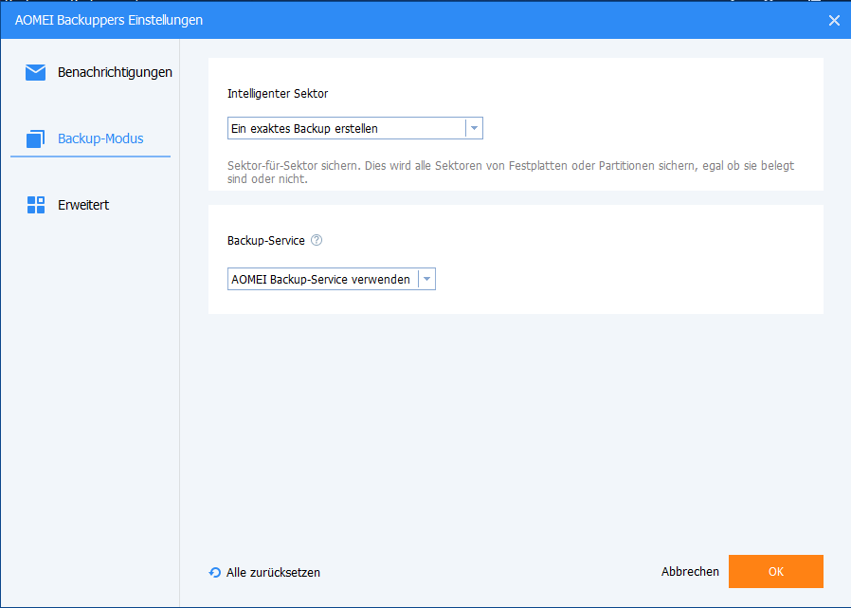
Task: Confirm settings with the orange OK button
Action: coord(775,572)
